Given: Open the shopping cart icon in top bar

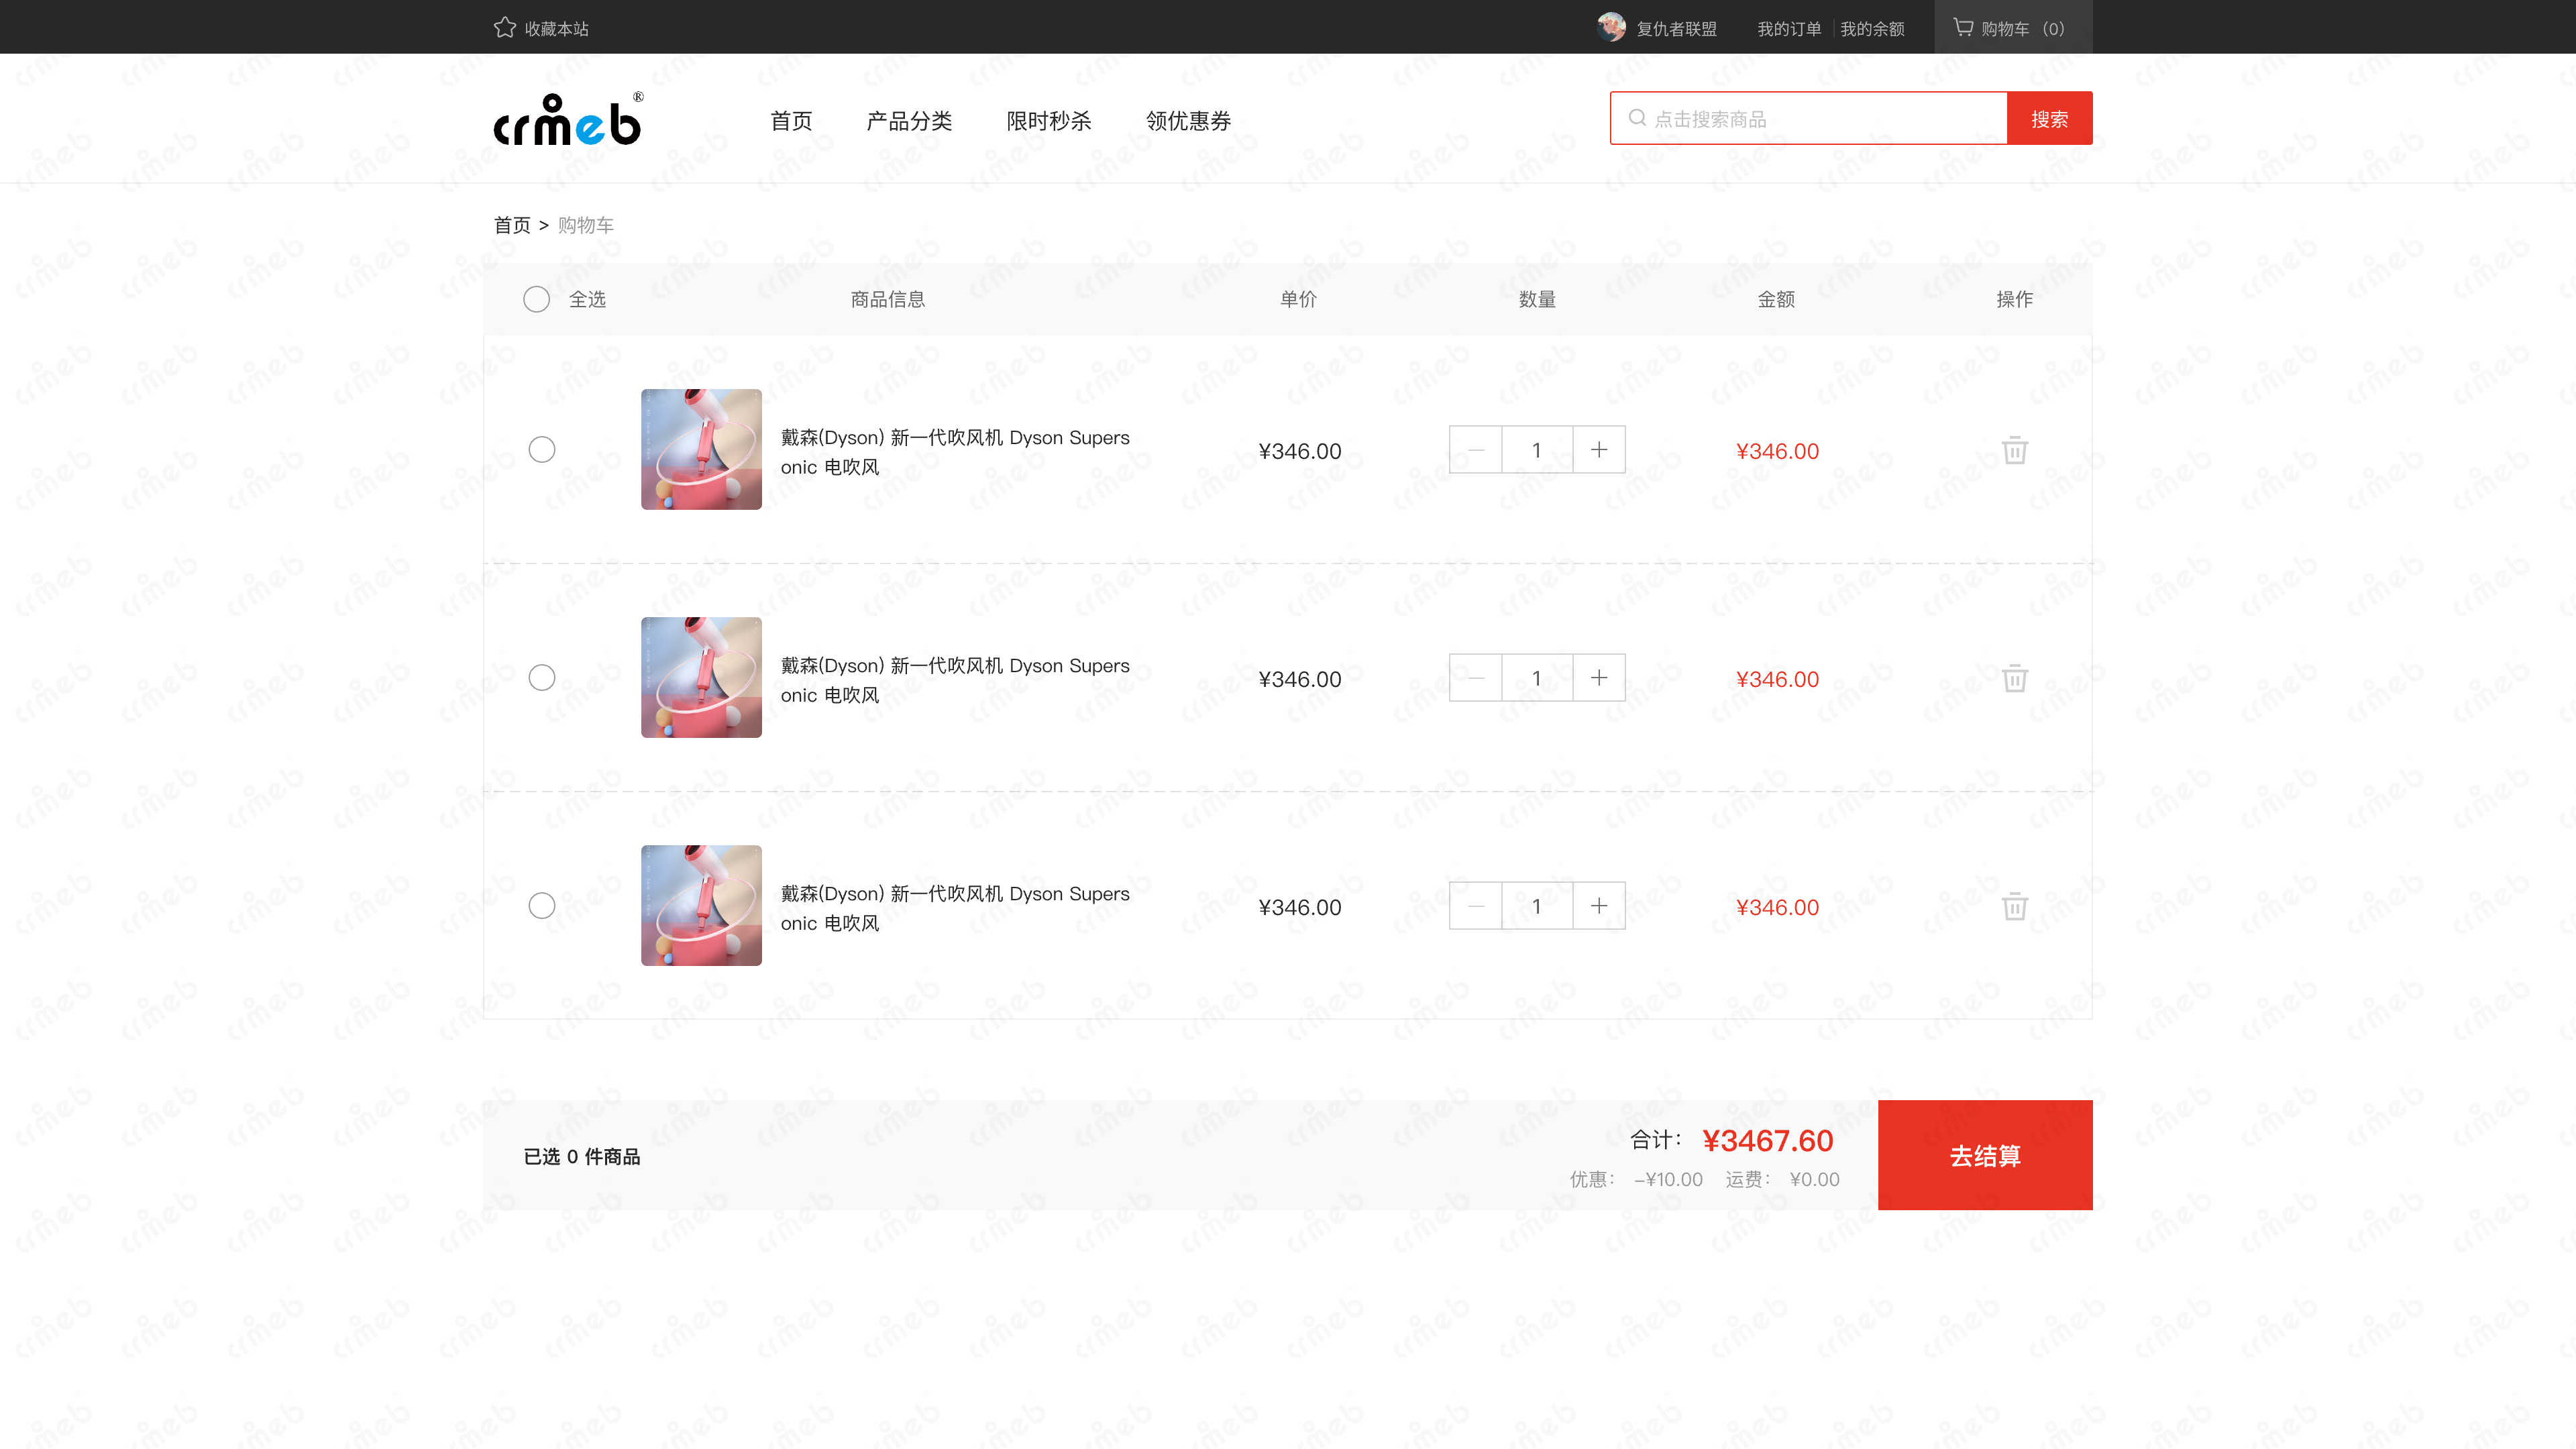Looking at the screenshot, I should click(x=1963, y=28).
